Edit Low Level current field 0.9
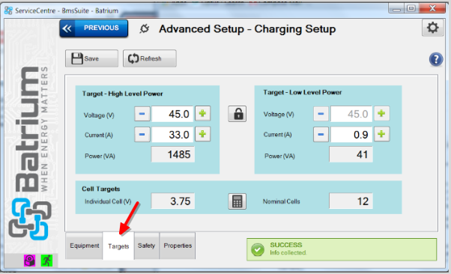 point(351,135)
